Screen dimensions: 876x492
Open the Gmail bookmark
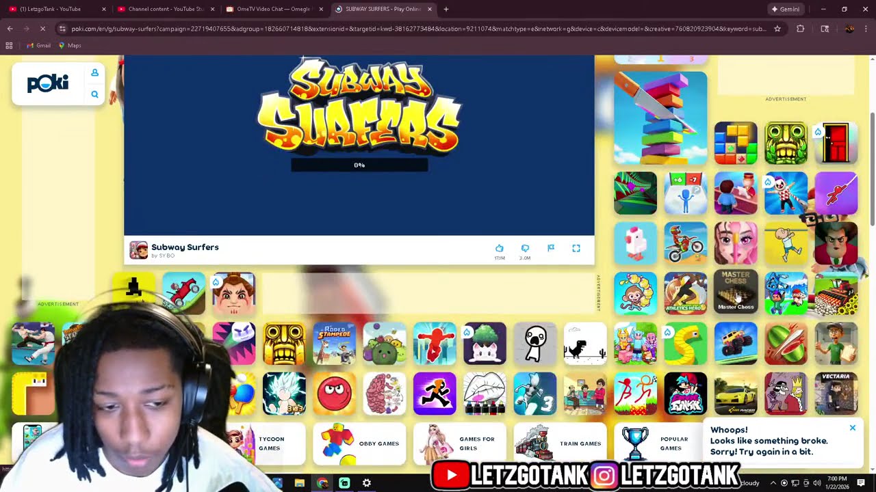(x=38, y=45)
